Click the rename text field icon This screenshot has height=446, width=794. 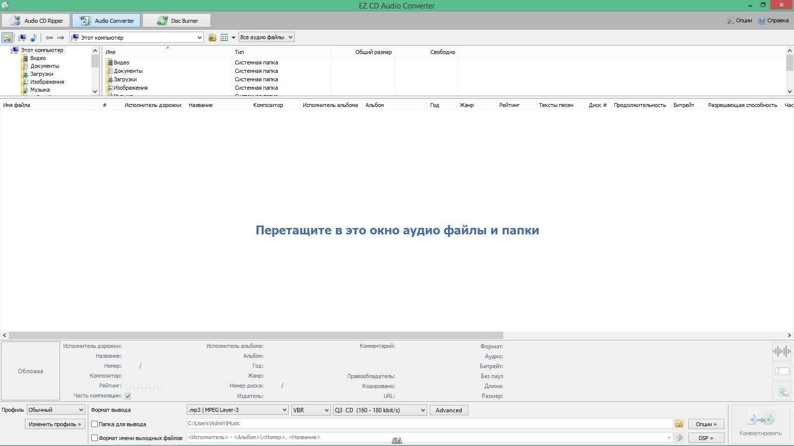tap(782, 371)
